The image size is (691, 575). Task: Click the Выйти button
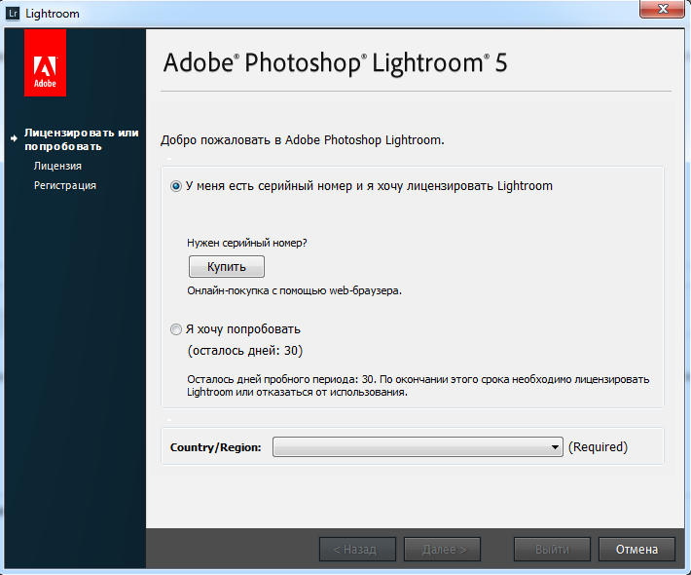tap(552, 550)
